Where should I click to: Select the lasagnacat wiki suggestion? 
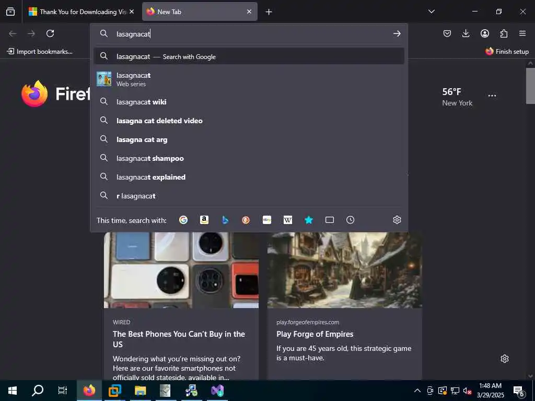[249, 102]
